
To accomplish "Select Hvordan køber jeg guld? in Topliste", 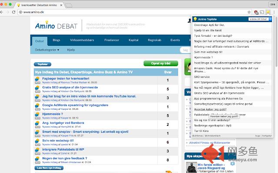I will 210,109.
